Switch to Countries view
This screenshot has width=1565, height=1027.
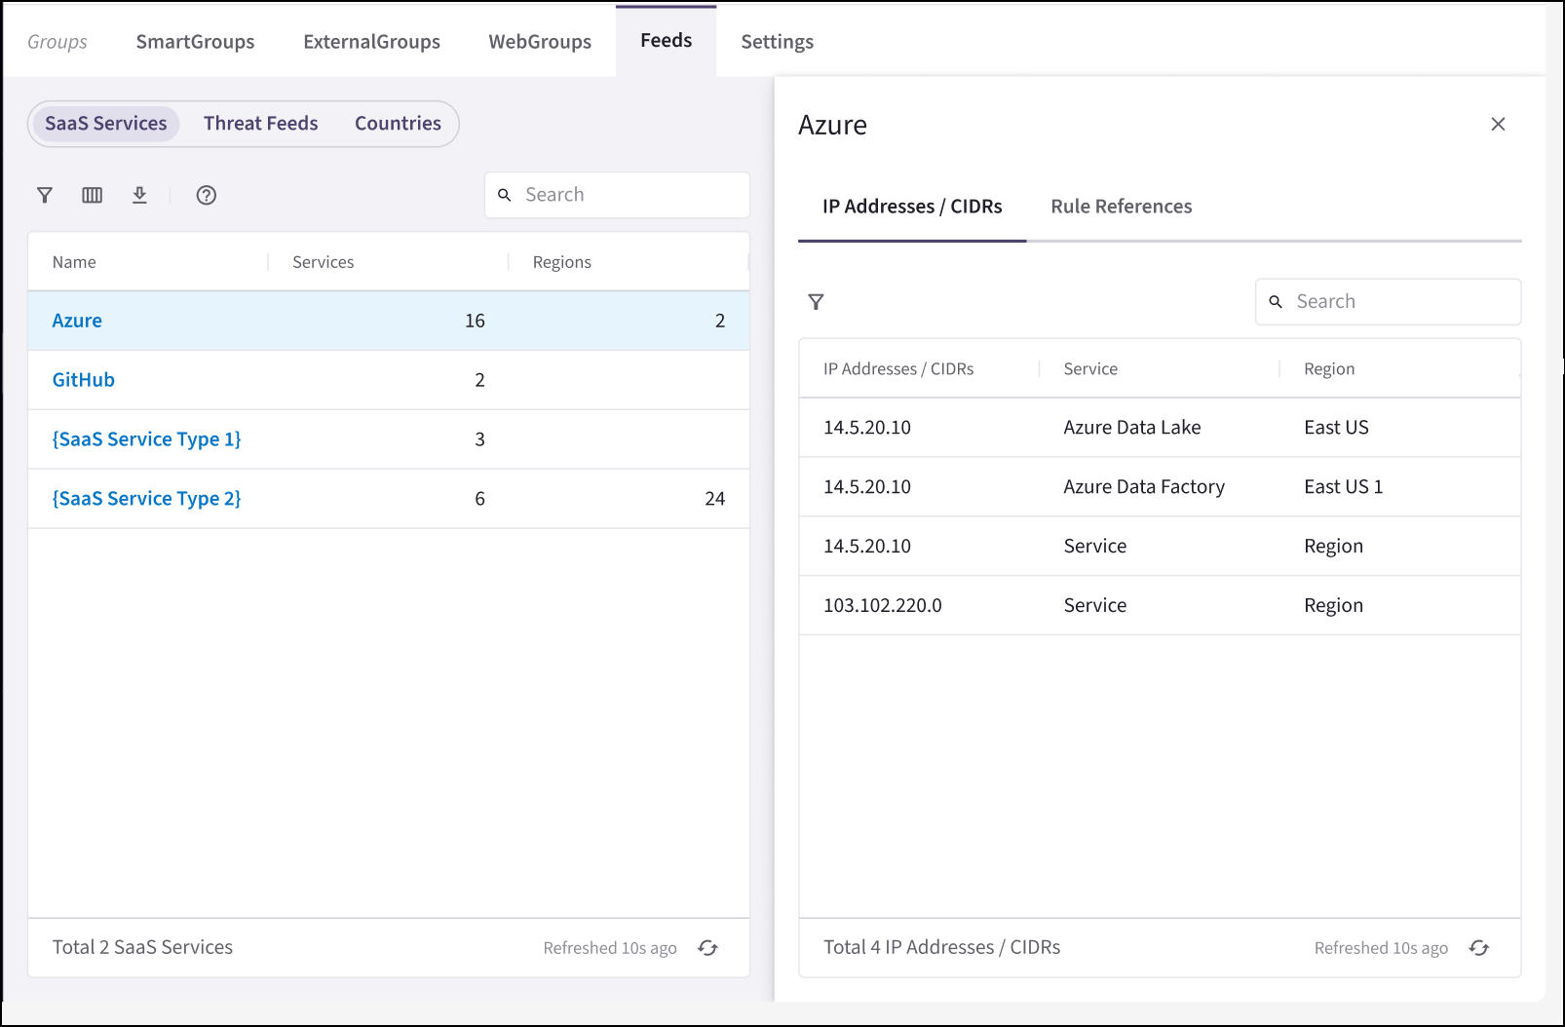coord(398,124)
